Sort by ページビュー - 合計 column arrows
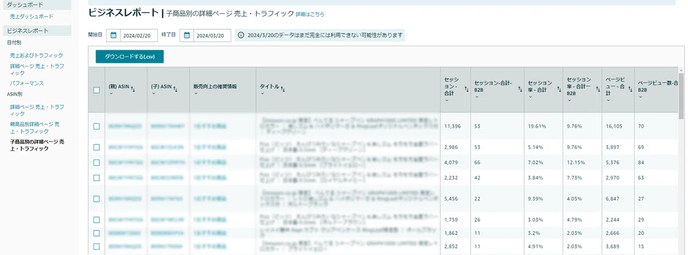 click(630, 89)
